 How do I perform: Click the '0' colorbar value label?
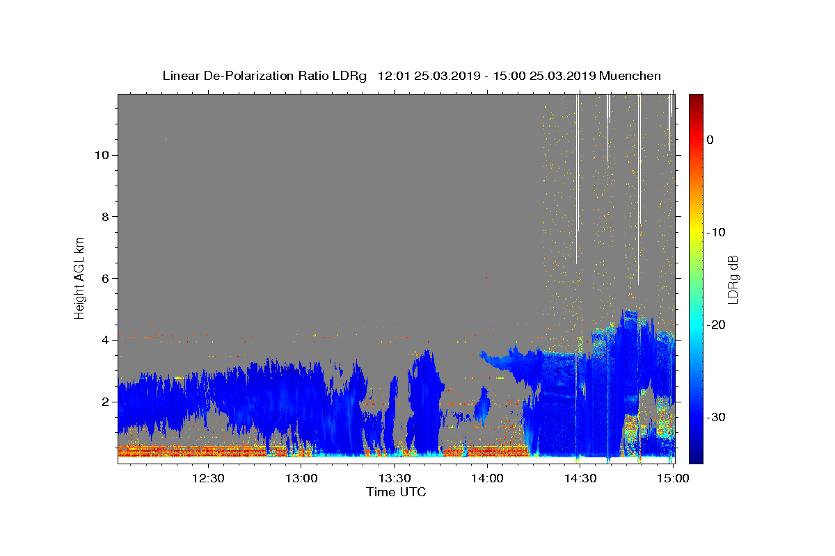(x=710, y=140)
